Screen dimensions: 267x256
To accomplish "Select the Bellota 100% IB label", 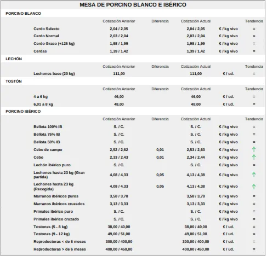I will [x=48, y=127].
